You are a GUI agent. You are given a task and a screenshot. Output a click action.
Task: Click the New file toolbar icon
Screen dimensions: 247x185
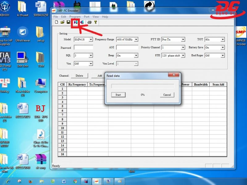click(57, 22)
